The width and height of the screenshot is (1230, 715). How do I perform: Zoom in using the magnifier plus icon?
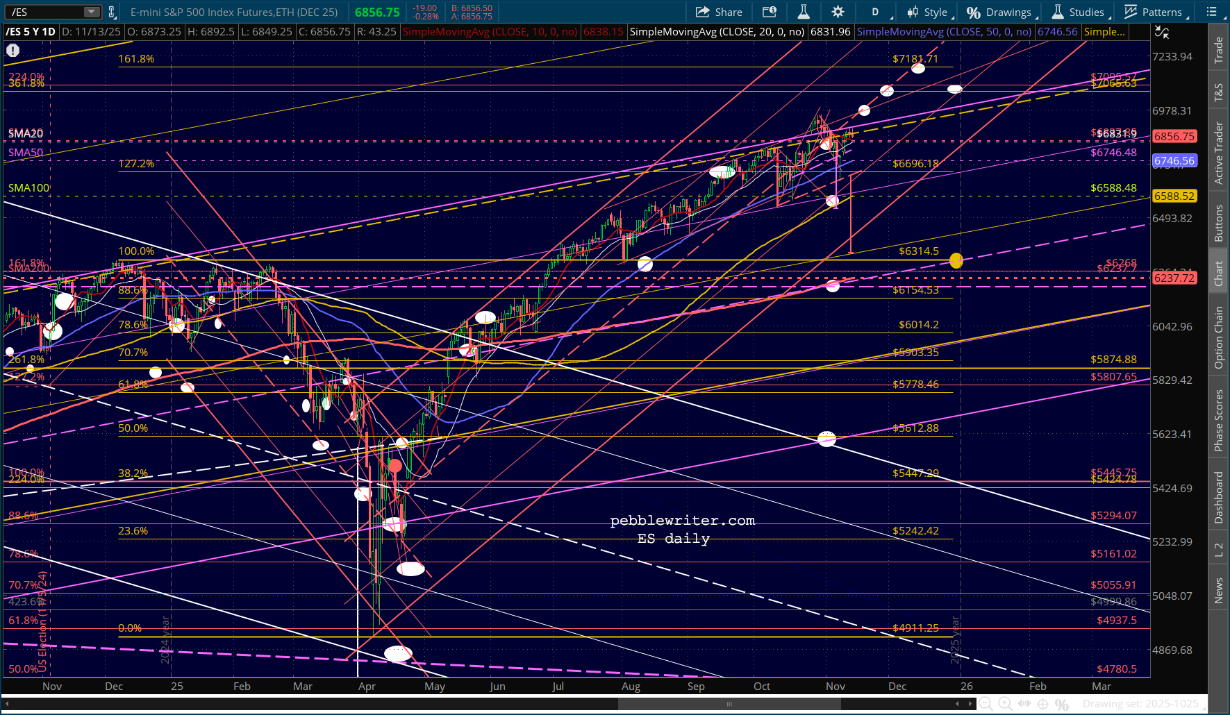tap(1004, 704)
